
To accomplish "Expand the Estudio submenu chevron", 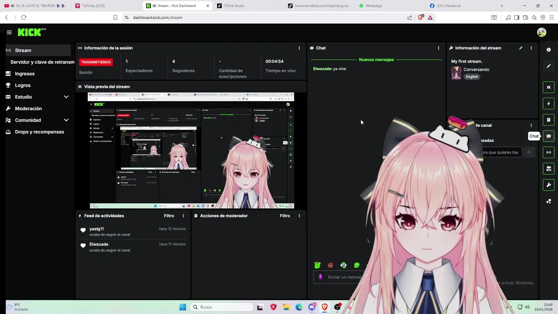I will (66, 97).
